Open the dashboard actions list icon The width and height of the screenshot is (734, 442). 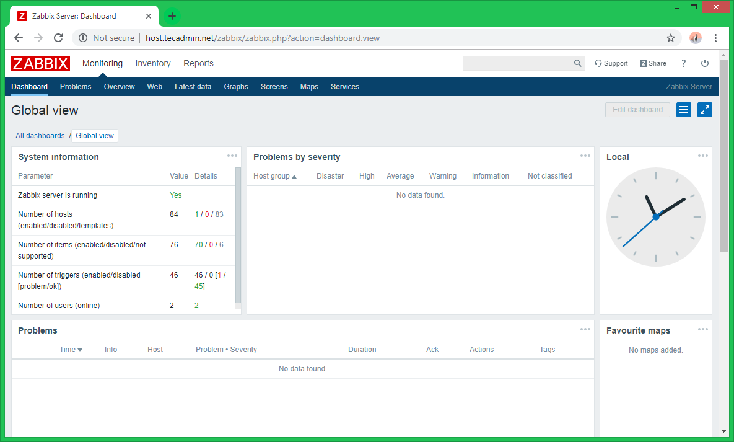[x=684, y=110]
